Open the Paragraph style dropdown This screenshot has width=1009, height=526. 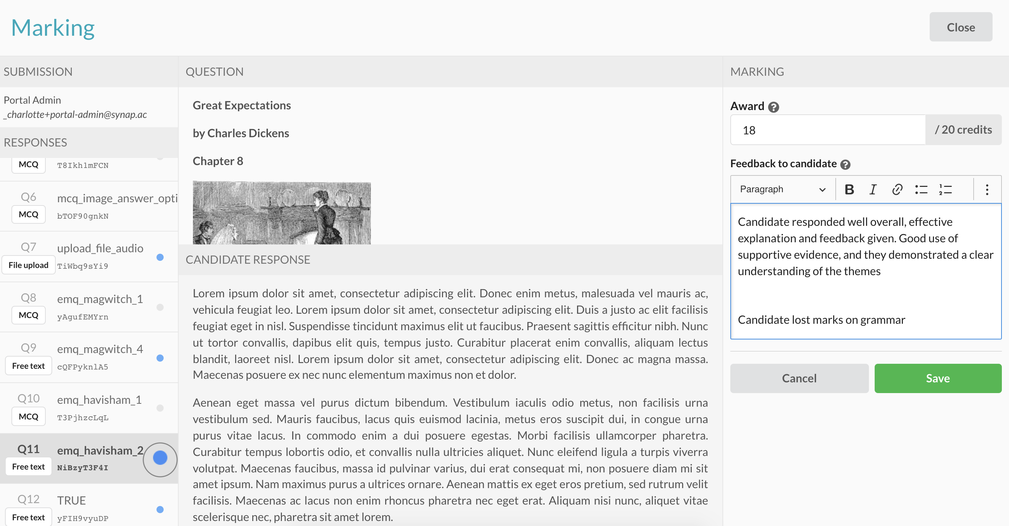coord(782,189)
